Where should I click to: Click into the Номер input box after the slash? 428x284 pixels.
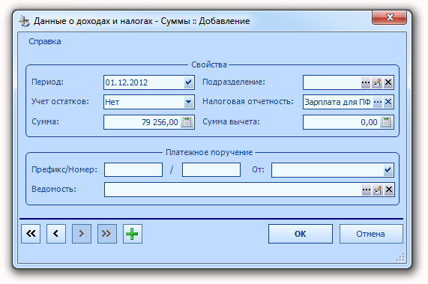(211, 169)
